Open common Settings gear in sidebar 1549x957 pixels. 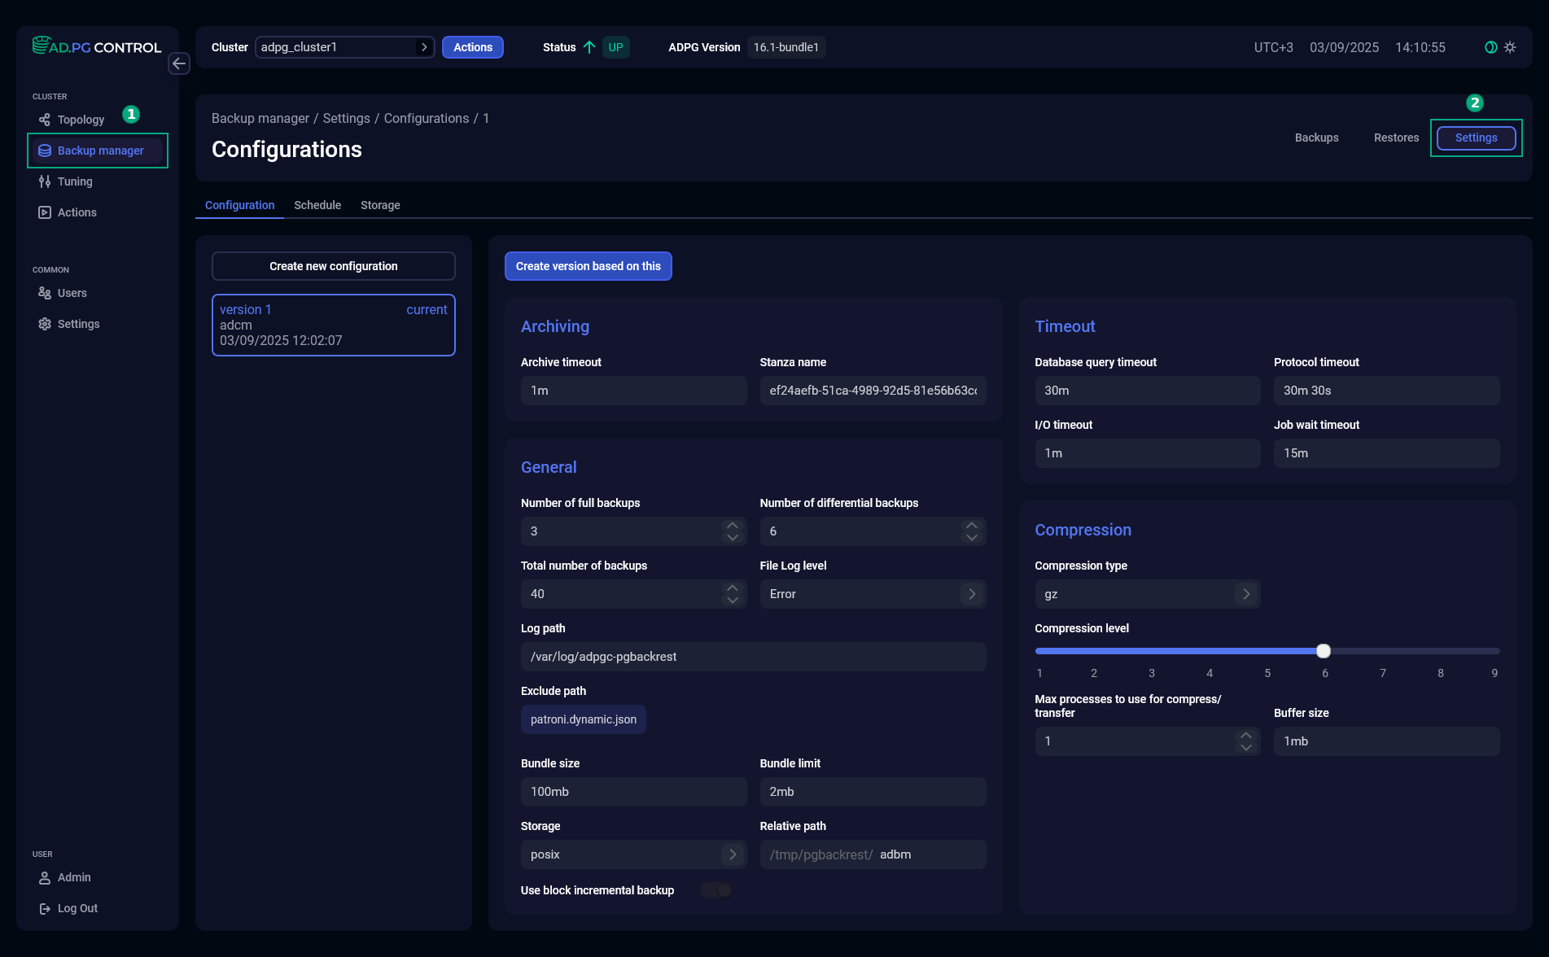click(x=45, y=323)
